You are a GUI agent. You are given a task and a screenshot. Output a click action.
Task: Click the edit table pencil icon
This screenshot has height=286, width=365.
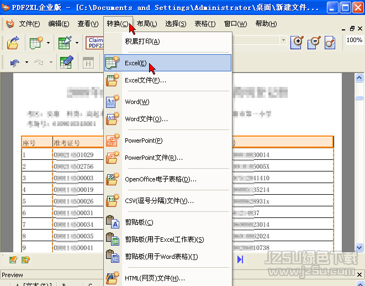[x=67, y=62]
